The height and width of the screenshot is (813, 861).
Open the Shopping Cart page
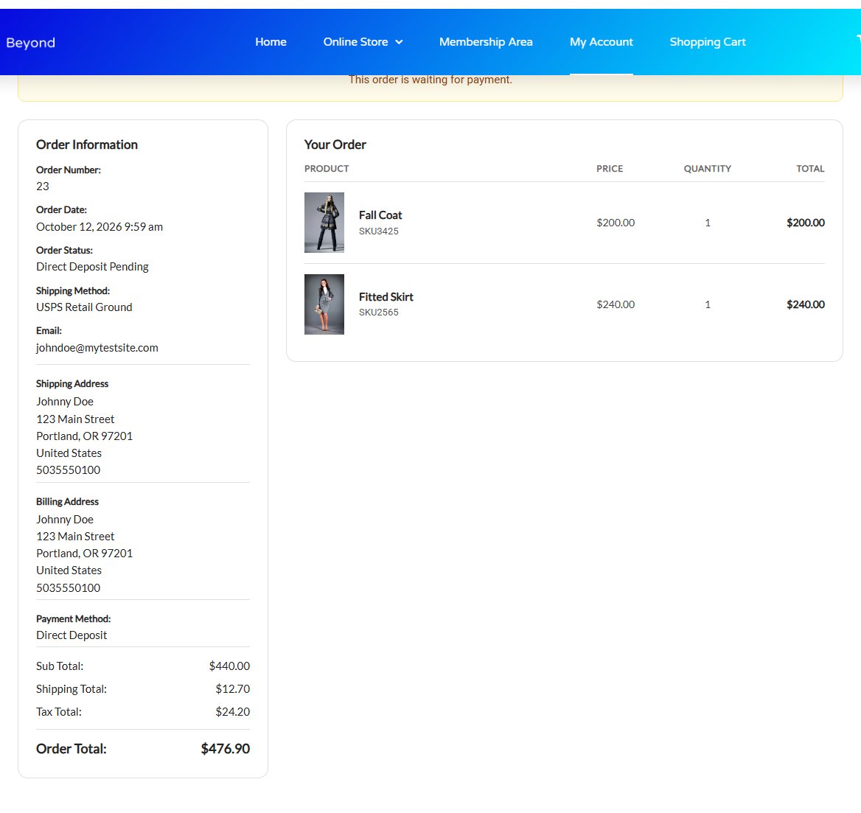pyautogui.click(x=707, y=42)
